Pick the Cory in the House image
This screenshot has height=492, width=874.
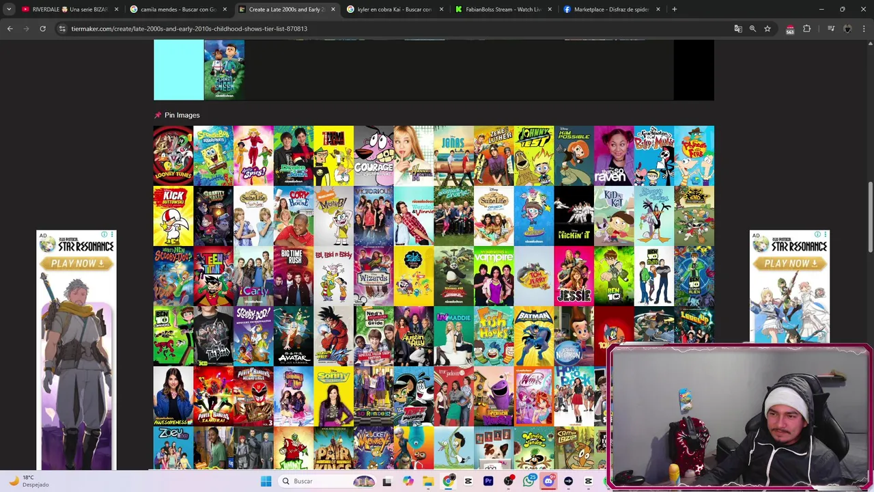[294, 216]
